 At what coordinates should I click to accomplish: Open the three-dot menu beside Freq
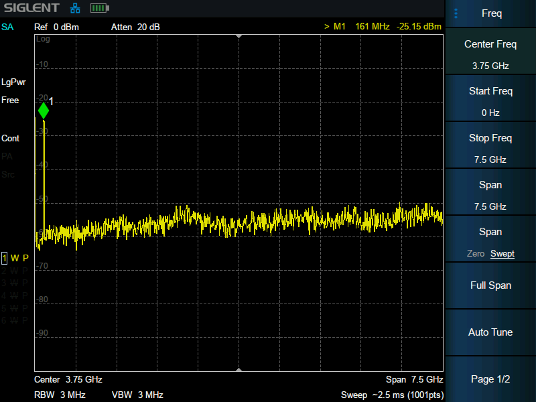click(456, 13)
